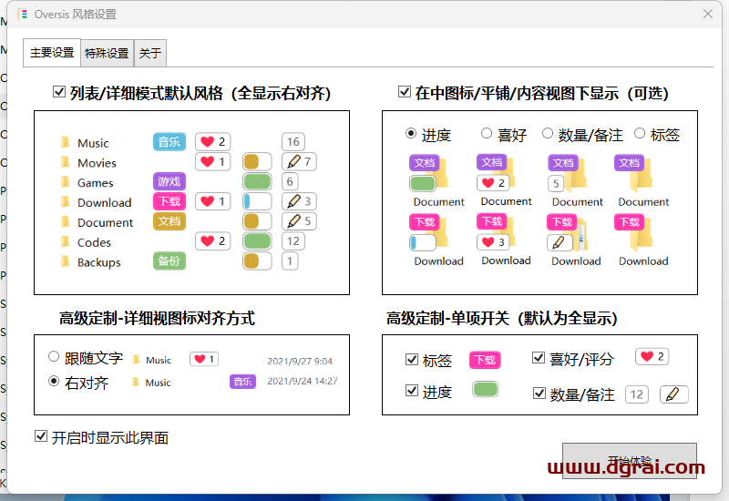Screen dimensions: 729x501
Task: Uncheck the 喜好/评分 checkbox
Action: click(x=539, y=357)
